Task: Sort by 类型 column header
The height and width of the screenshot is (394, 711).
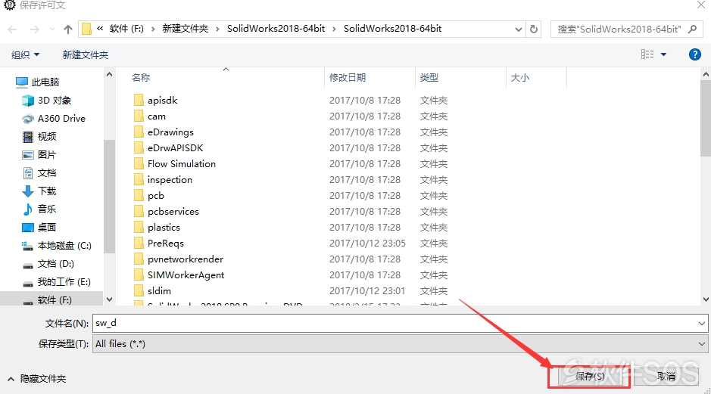Action: click(429, 77)
